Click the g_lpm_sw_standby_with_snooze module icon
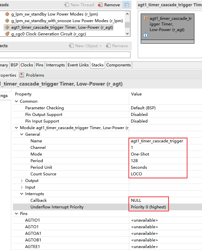202x250 pixels. [7, 21]
